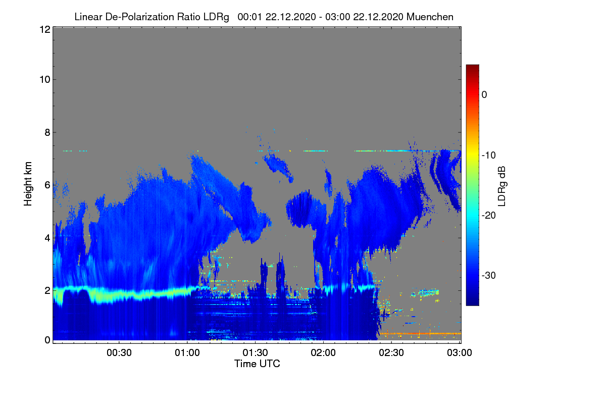Image resolution: width=606 pixels, height=404 pixels.
Task: Click the orange near-surface band after 02:30
Action: click(x=419, y=333)
